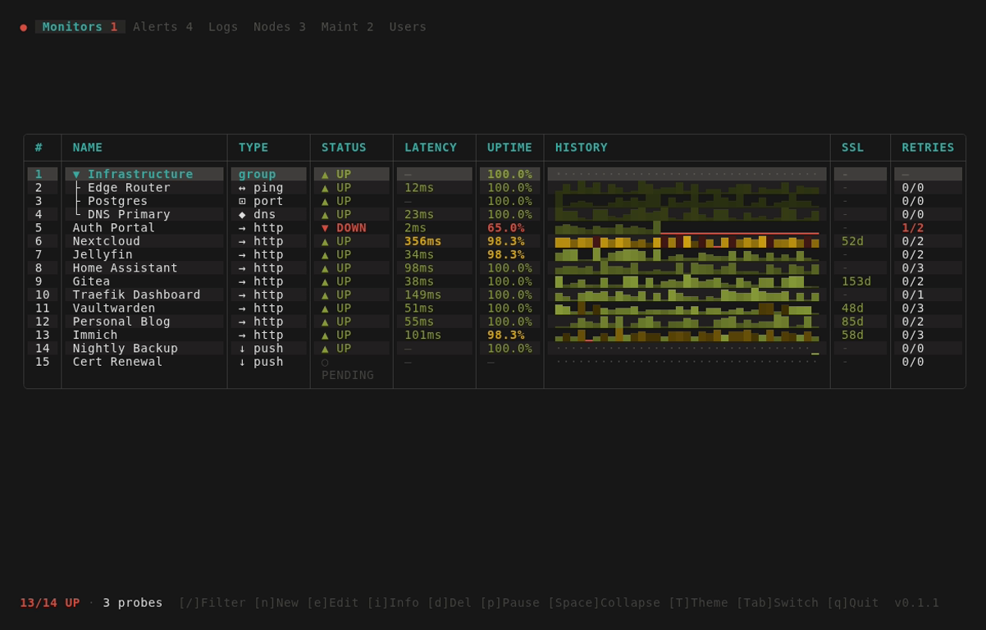Click the pending circle icon for Cert Renewal
The height and width of the screenshot is (630, 986).
point(326,362)
